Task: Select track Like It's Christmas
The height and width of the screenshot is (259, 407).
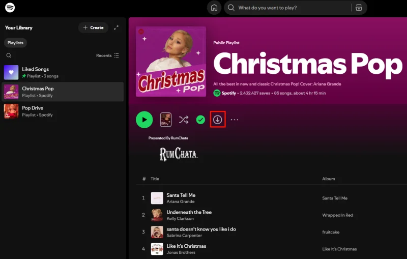Action: pos(186,246)
